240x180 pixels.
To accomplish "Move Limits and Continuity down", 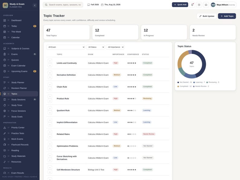I will click(x=50, y=65).
